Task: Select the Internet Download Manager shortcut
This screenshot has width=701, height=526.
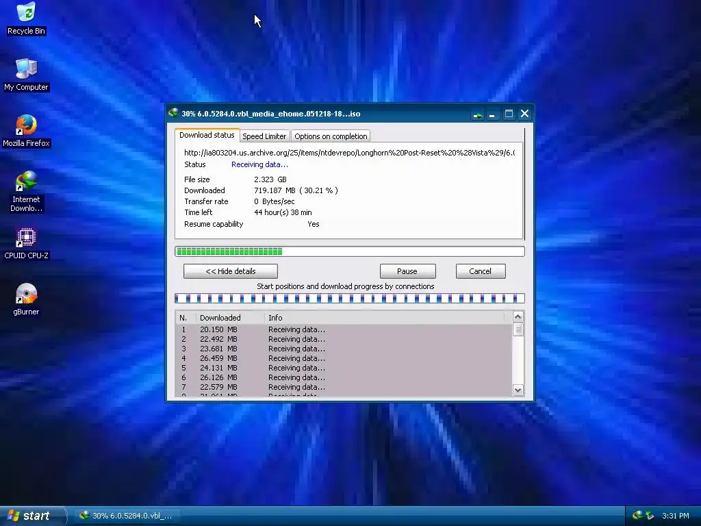Action: (x=26, y=192)
